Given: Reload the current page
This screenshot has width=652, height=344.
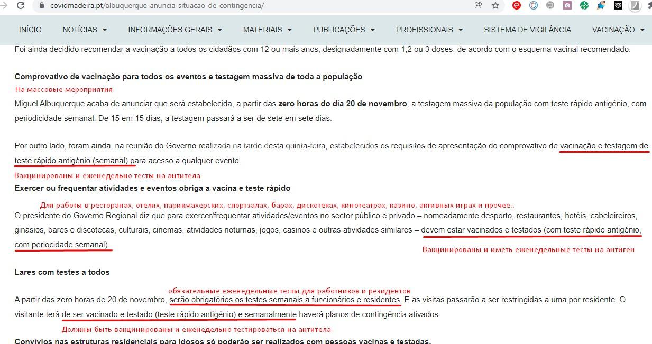Looking at the screenshot, I should [21, 5].
